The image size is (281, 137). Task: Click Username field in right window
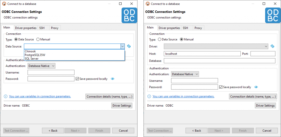click(x=195, y=81)
